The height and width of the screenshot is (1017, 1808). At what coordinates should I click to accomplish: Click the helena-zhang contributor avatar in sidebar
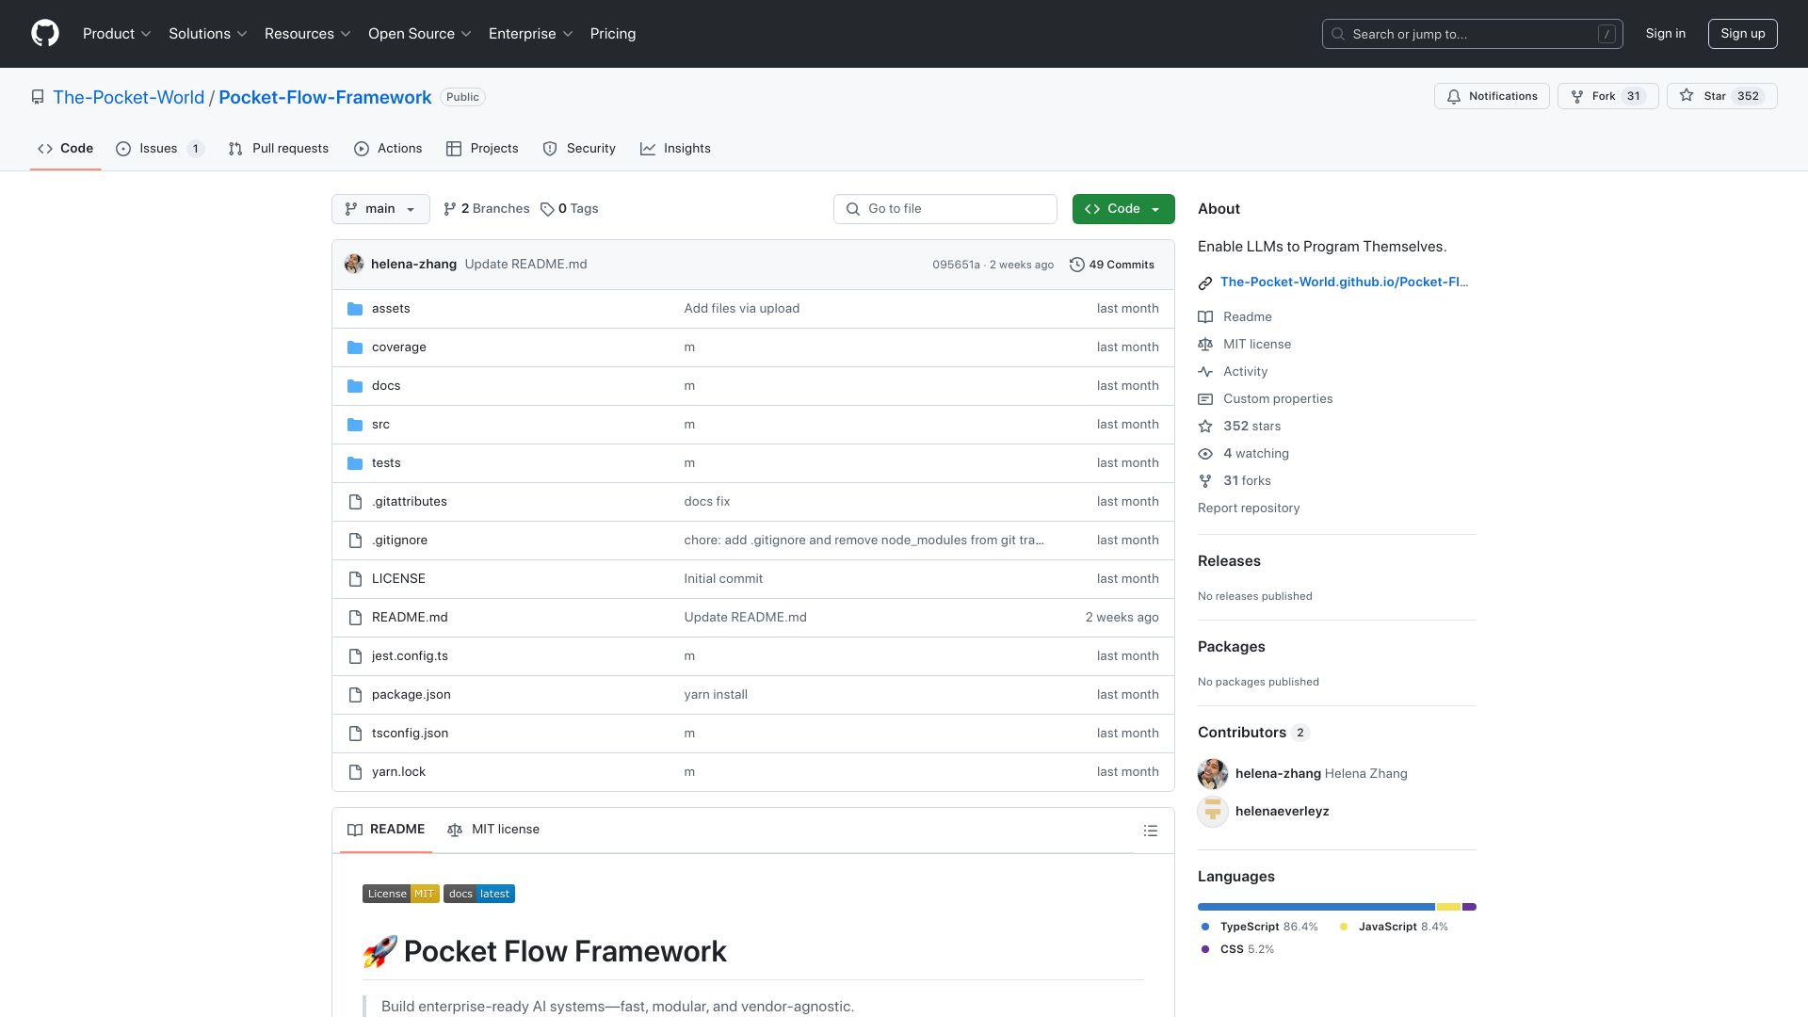(x=1213, y=773)
